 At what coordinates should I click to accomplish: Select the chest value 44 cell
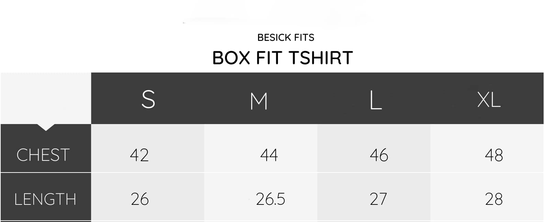click(x=269, y=155)
